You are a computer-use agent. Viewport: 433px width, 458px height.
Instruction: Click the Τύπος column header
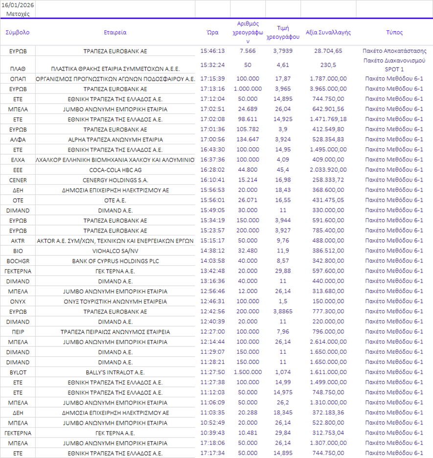[394, 32]
